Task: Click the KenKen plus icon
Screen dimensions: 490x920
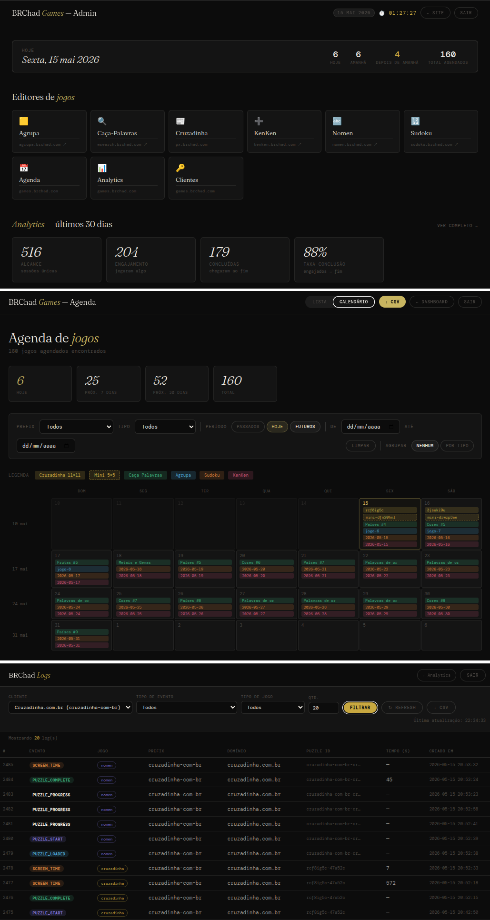Action: (259, 121)
